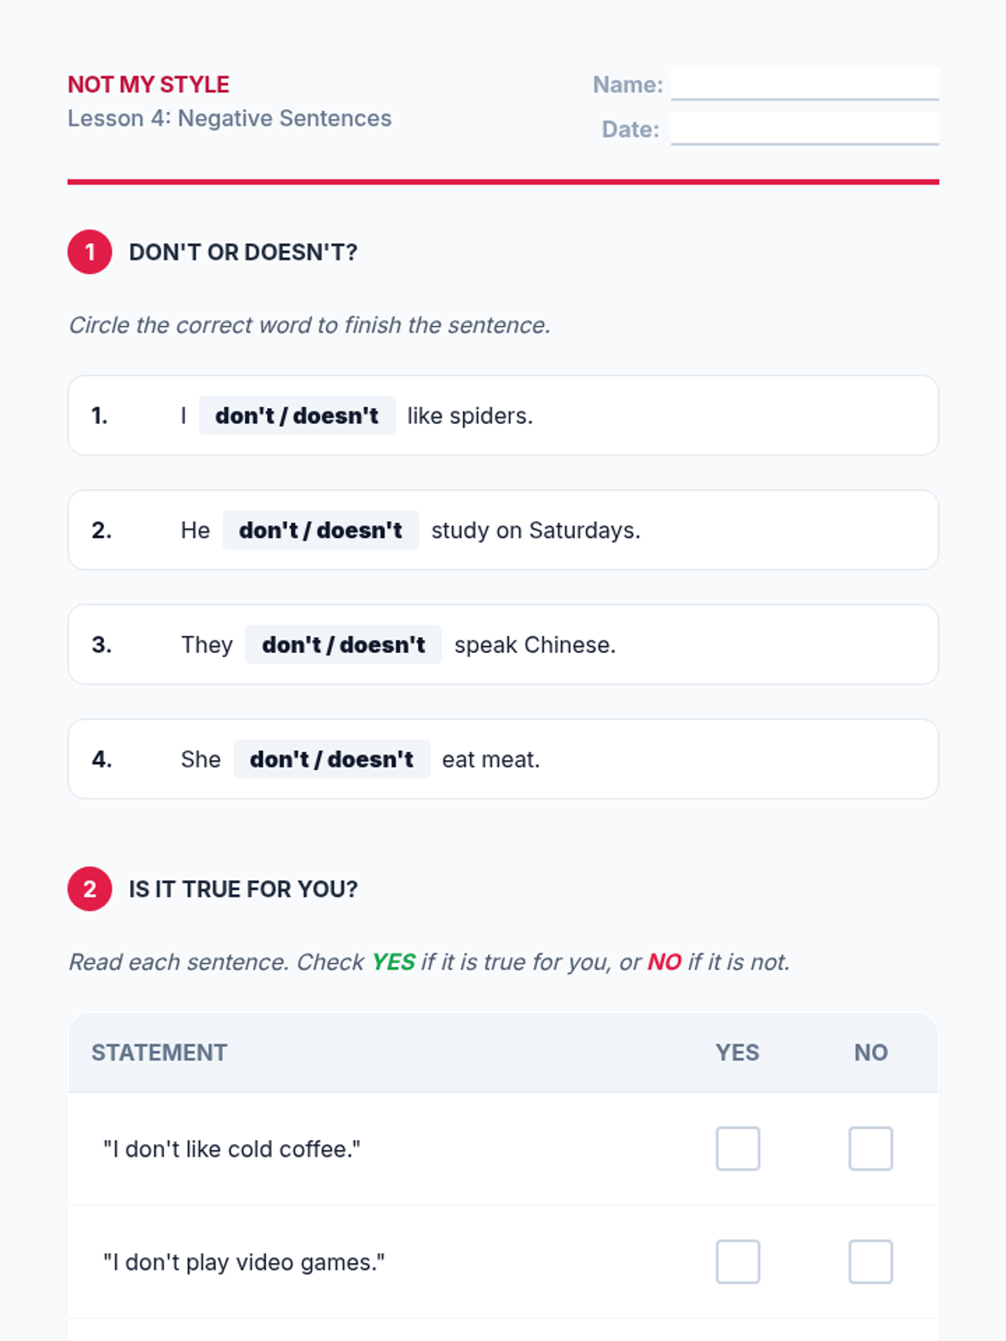Click the "Lesson 4: Negative Sentences" subtitle
This screenshot has height=1341, width=1006.
coord(230,118)
